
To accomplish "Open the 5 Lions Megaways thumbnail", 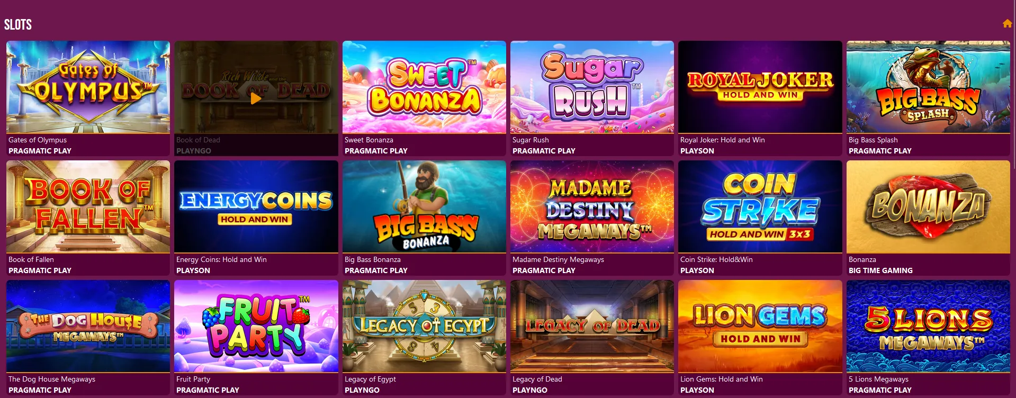I will tap(928, 326).
